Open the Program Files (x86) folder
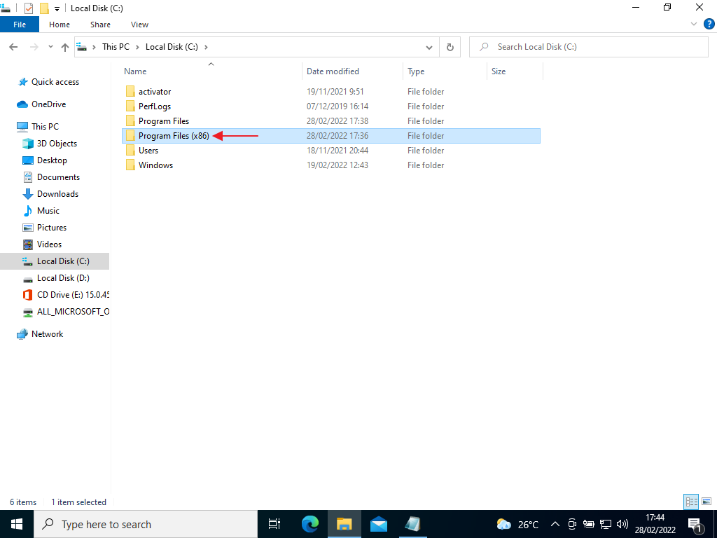Image resolution: width=717 pixels, height=538 pixels. click(175, 135)
